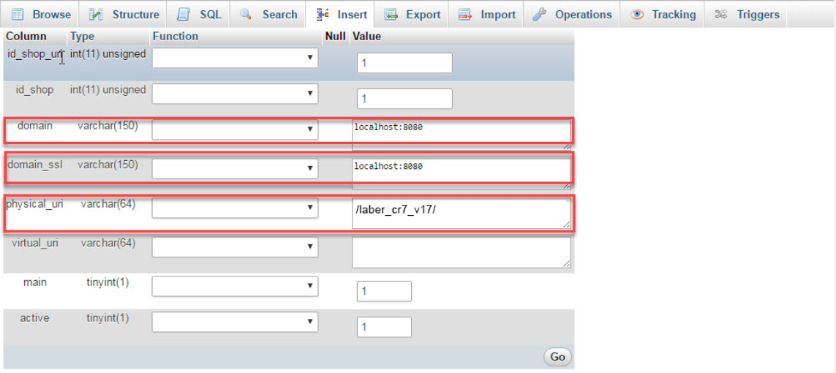Expand function dropdown for main row
836x373 pixels.
click(x=235, y=286)
